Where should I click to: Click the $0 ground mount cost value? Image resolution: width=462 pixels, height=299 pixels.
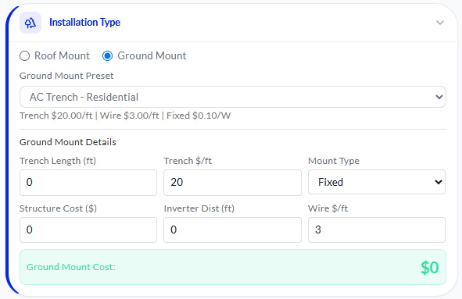(430, 268)
